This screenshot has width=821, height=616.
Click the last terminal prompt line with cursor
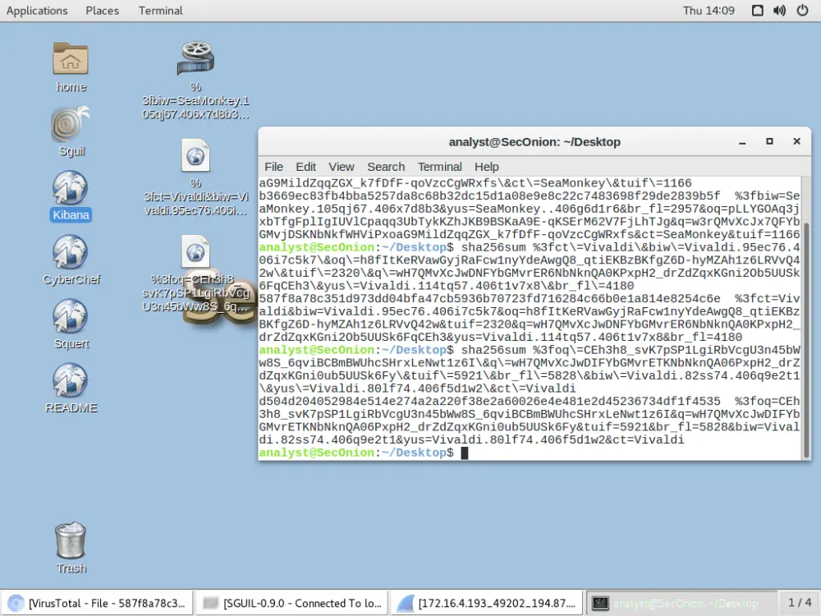pyautogui.click(x=364, y=453)
